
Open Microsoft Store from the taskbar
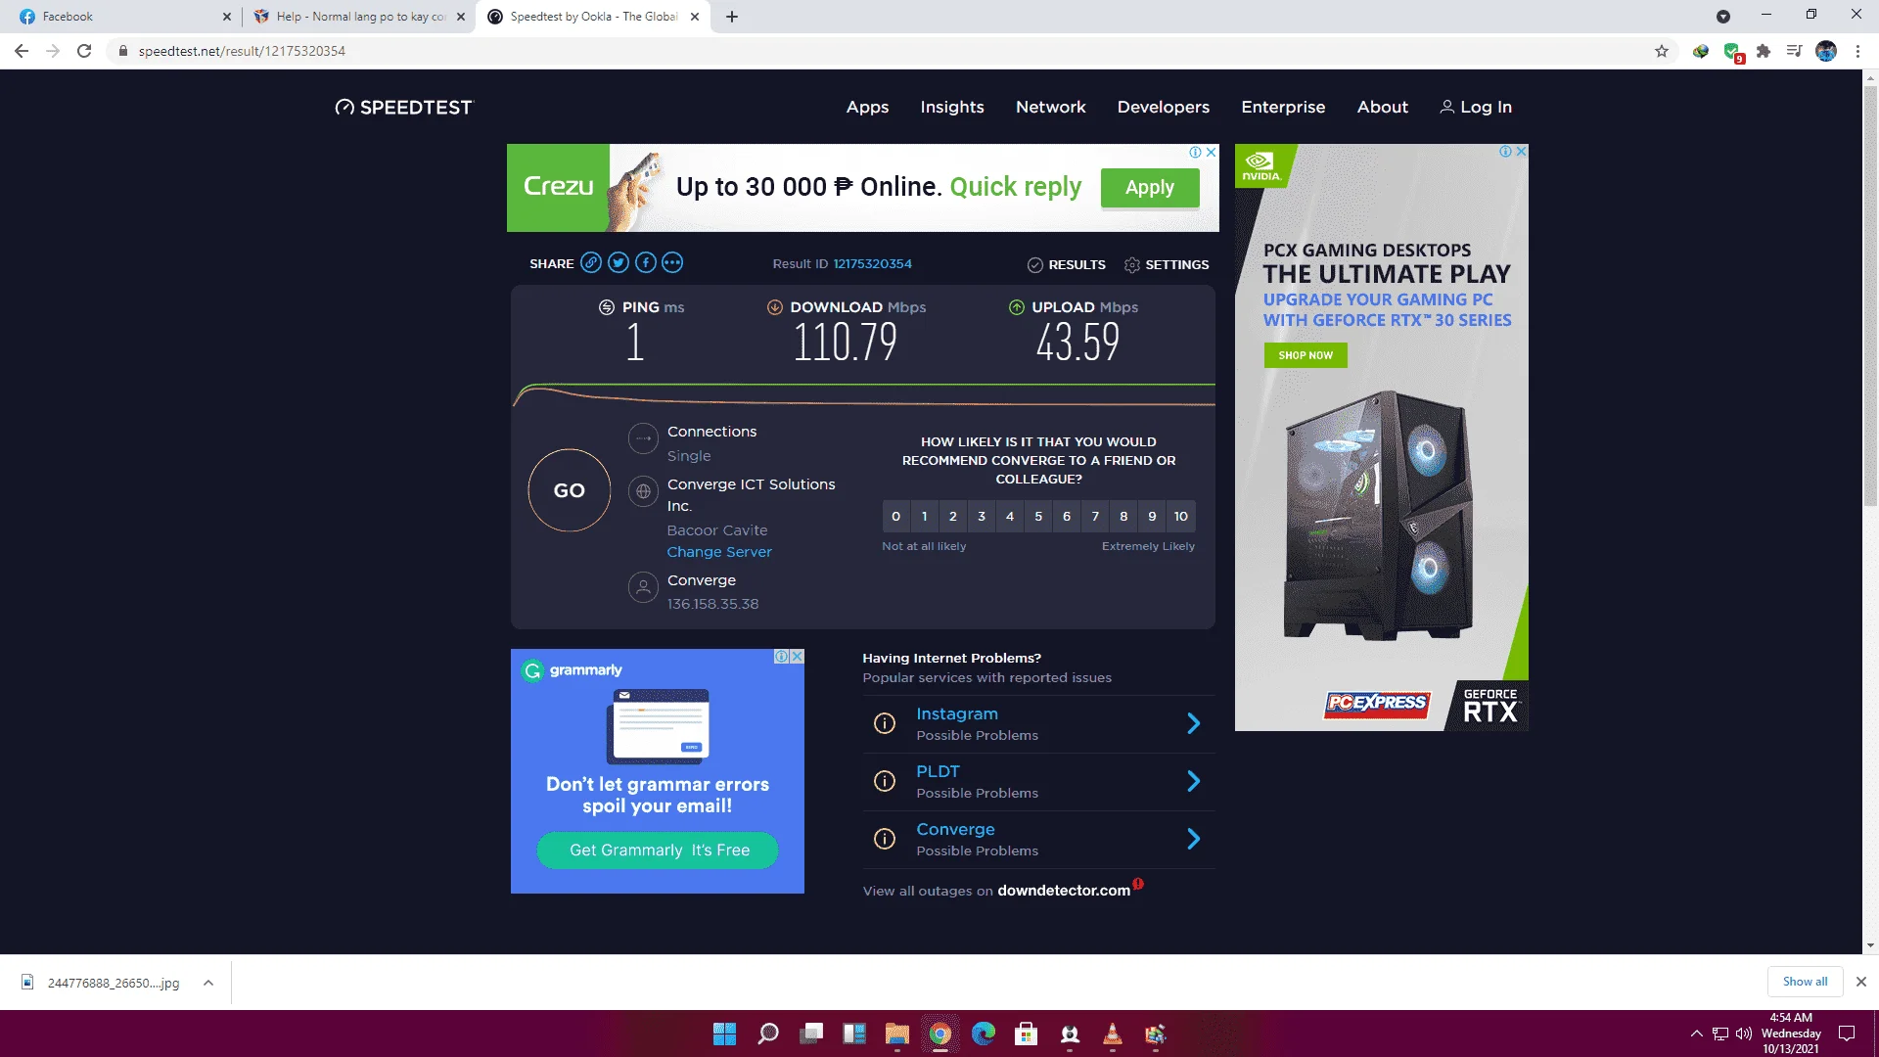point(1027,1034)
